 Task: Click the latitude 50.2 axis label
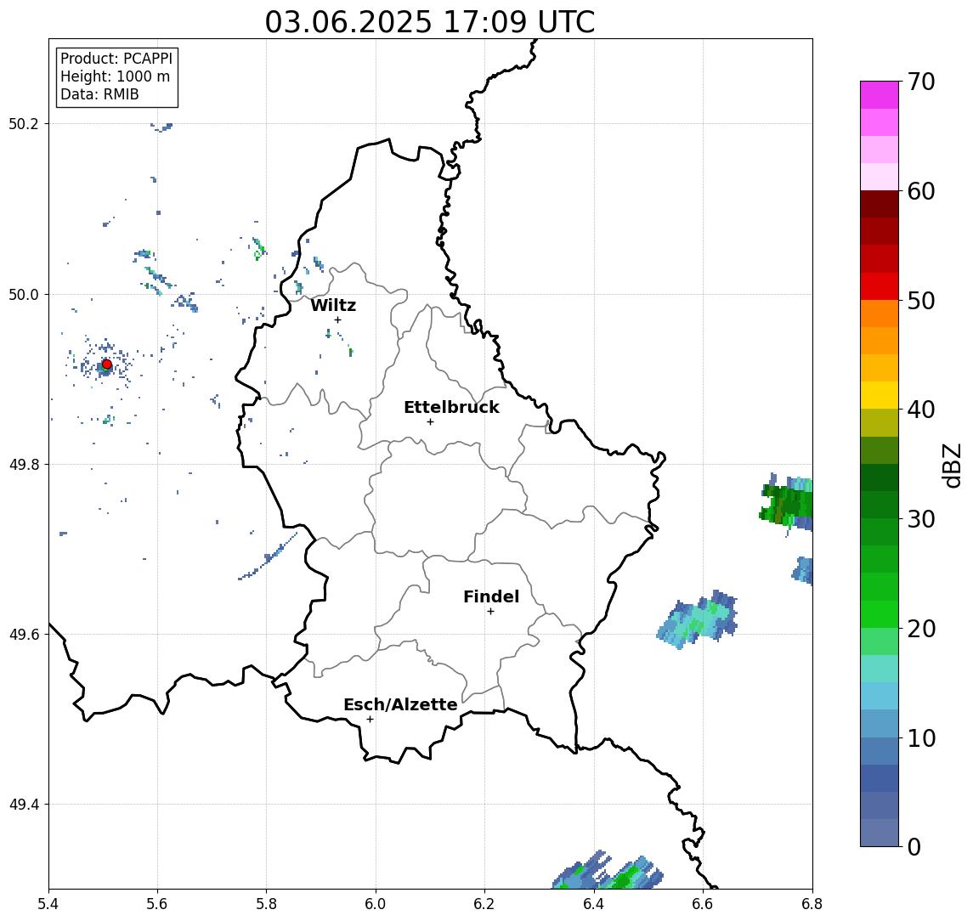(x=24, y=123)
